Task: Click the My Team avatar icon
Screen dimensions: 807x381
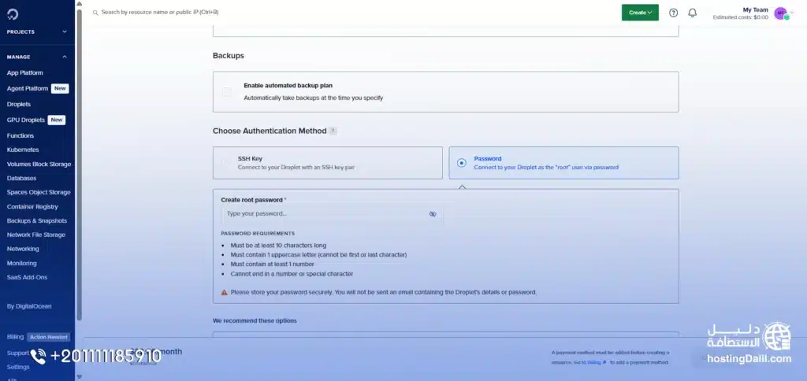Action: [x=780, y=13]
